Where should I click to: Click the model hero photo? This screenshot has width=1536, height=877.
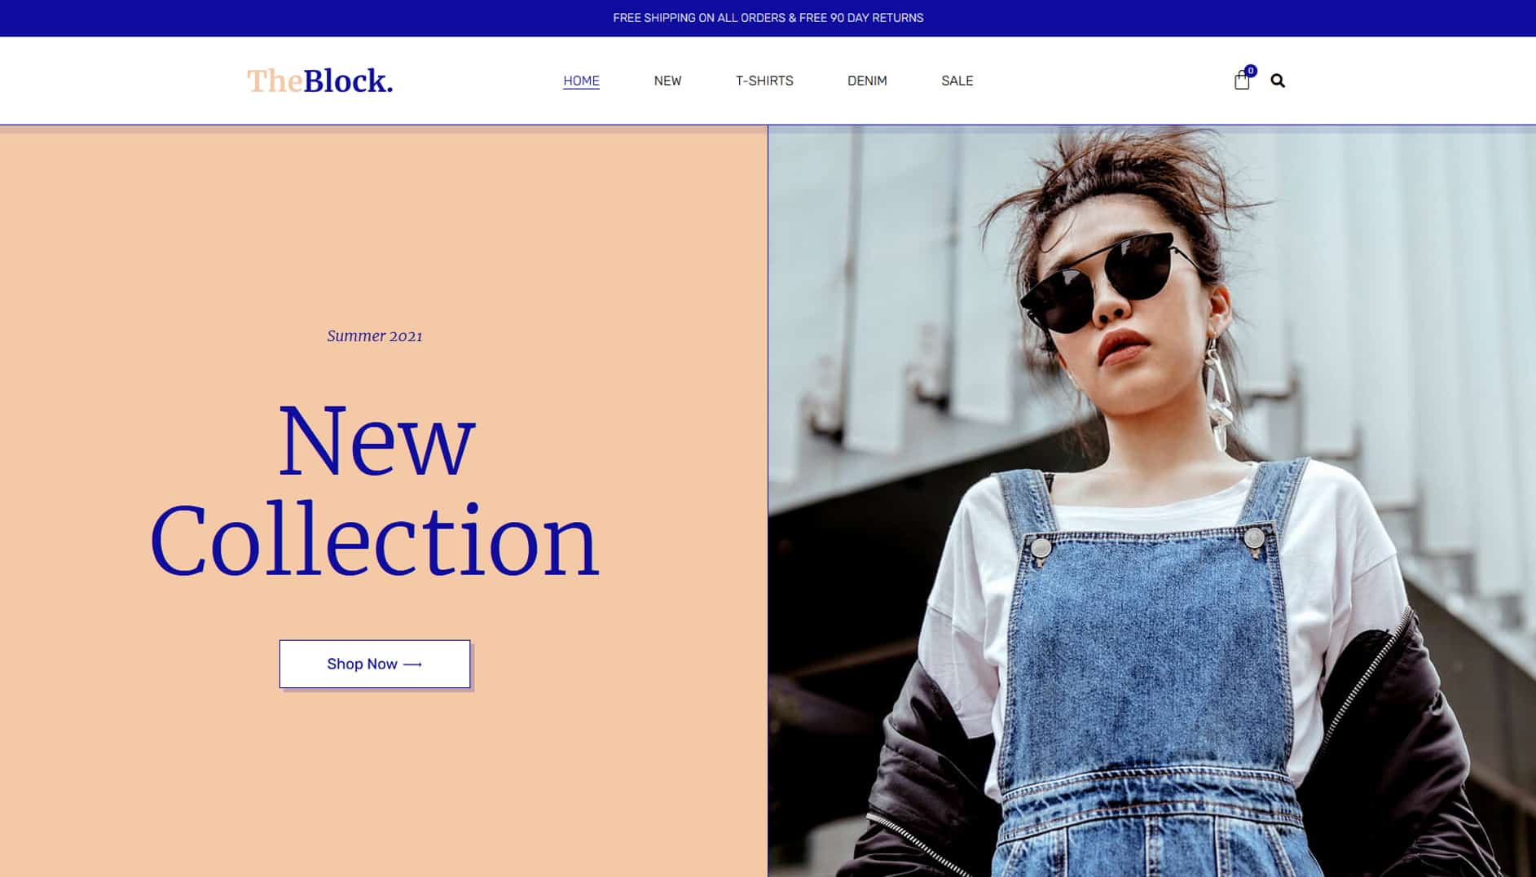pyautogui.click(x=1152, y=501)
